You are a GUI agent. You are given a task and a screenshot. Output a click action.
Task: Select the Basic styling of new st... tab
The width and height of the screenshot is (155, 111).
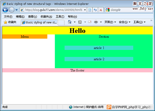39,22
